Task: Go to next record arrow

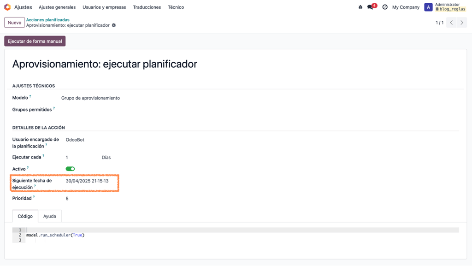Action: (x=462, y=23)
